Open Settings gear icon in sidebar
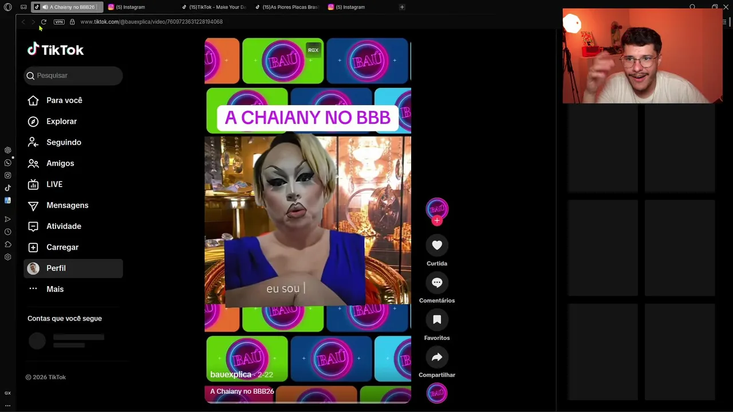This screenshot has height=412, width=733. (7, 257)
